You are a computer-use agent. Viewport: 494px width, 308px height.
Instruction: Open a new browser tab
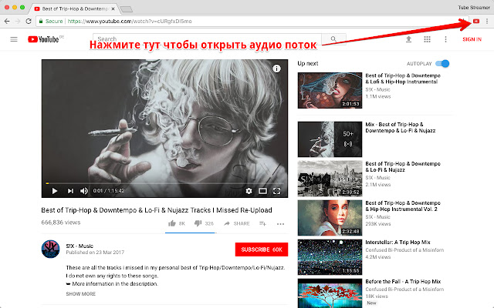(x=127, y=9)
